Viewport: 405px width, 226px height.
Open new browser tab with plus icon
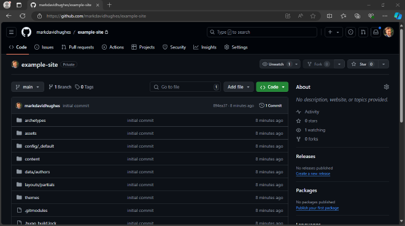(x=109, y=5)
